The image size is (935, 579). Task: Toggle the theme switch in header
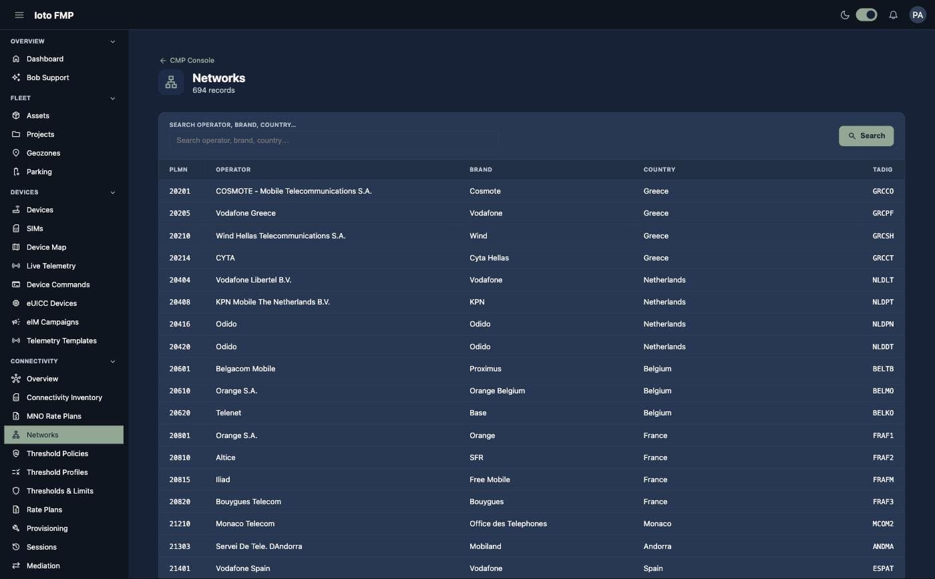(866, 15)
